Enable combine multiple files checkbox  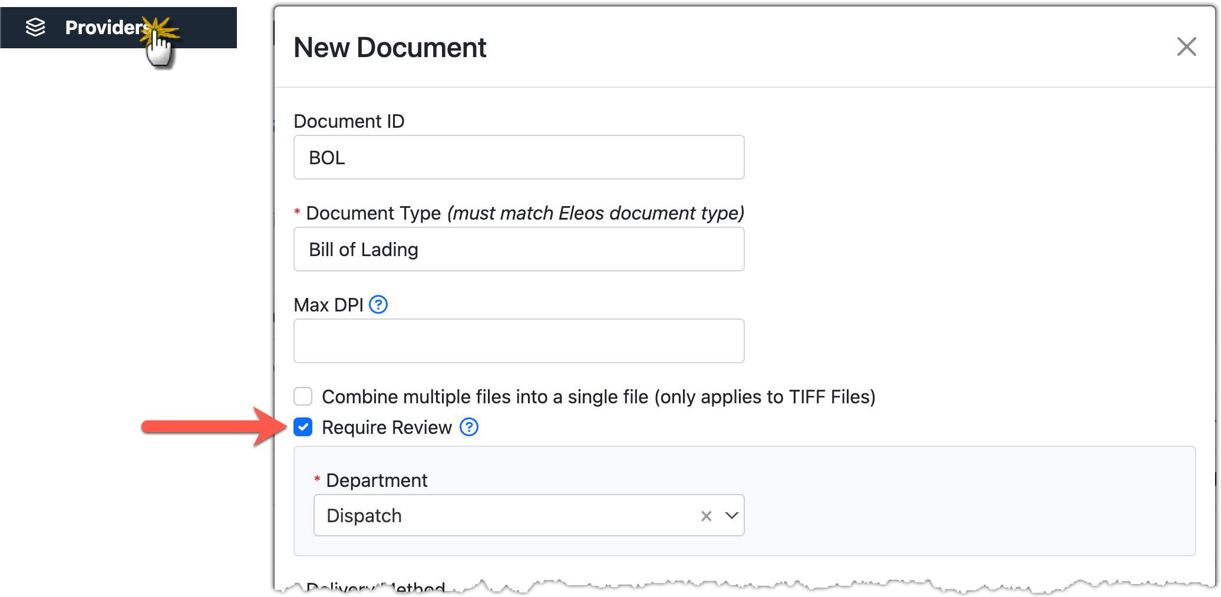(x=303, y=396)
